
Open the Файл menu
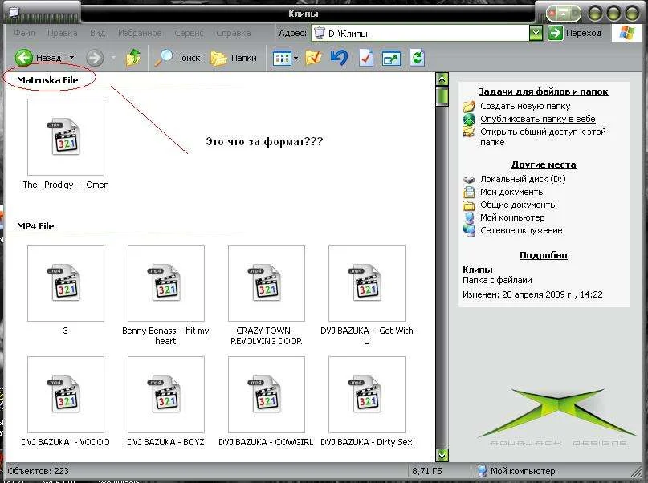[x=24, y=33]
